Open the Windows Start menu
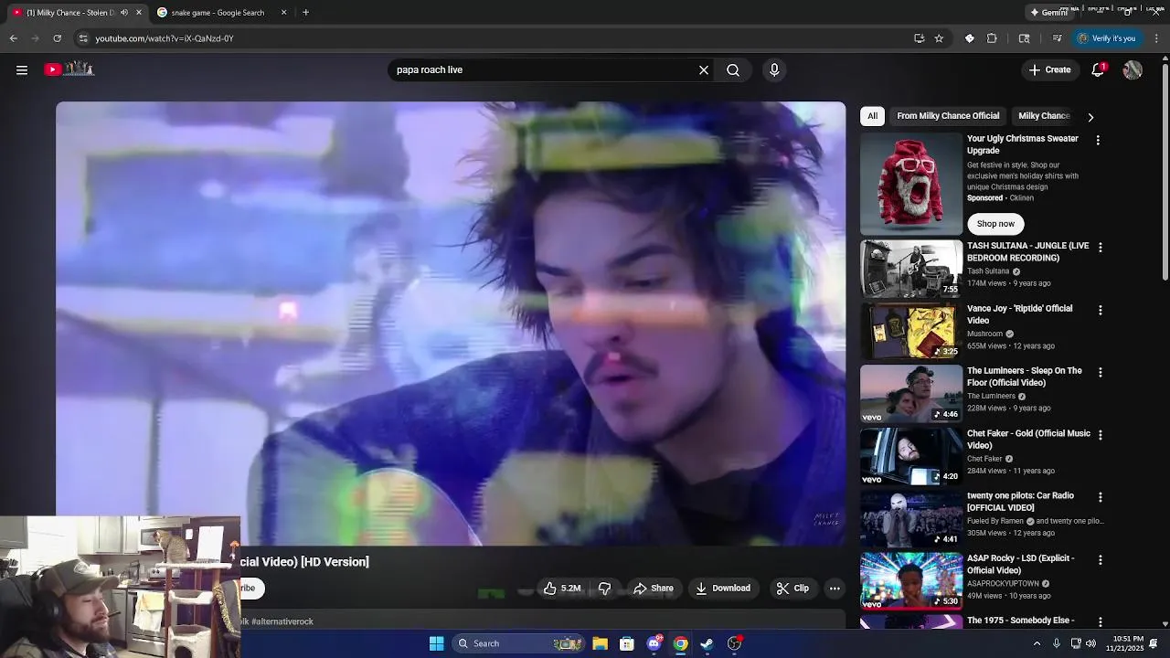The width and height of the screenshot is (1170, 658). (436, 643)
